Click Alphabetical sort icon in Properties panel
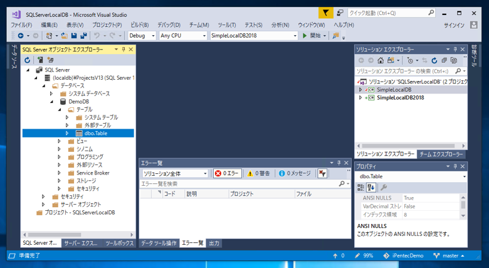 [371, 188]
